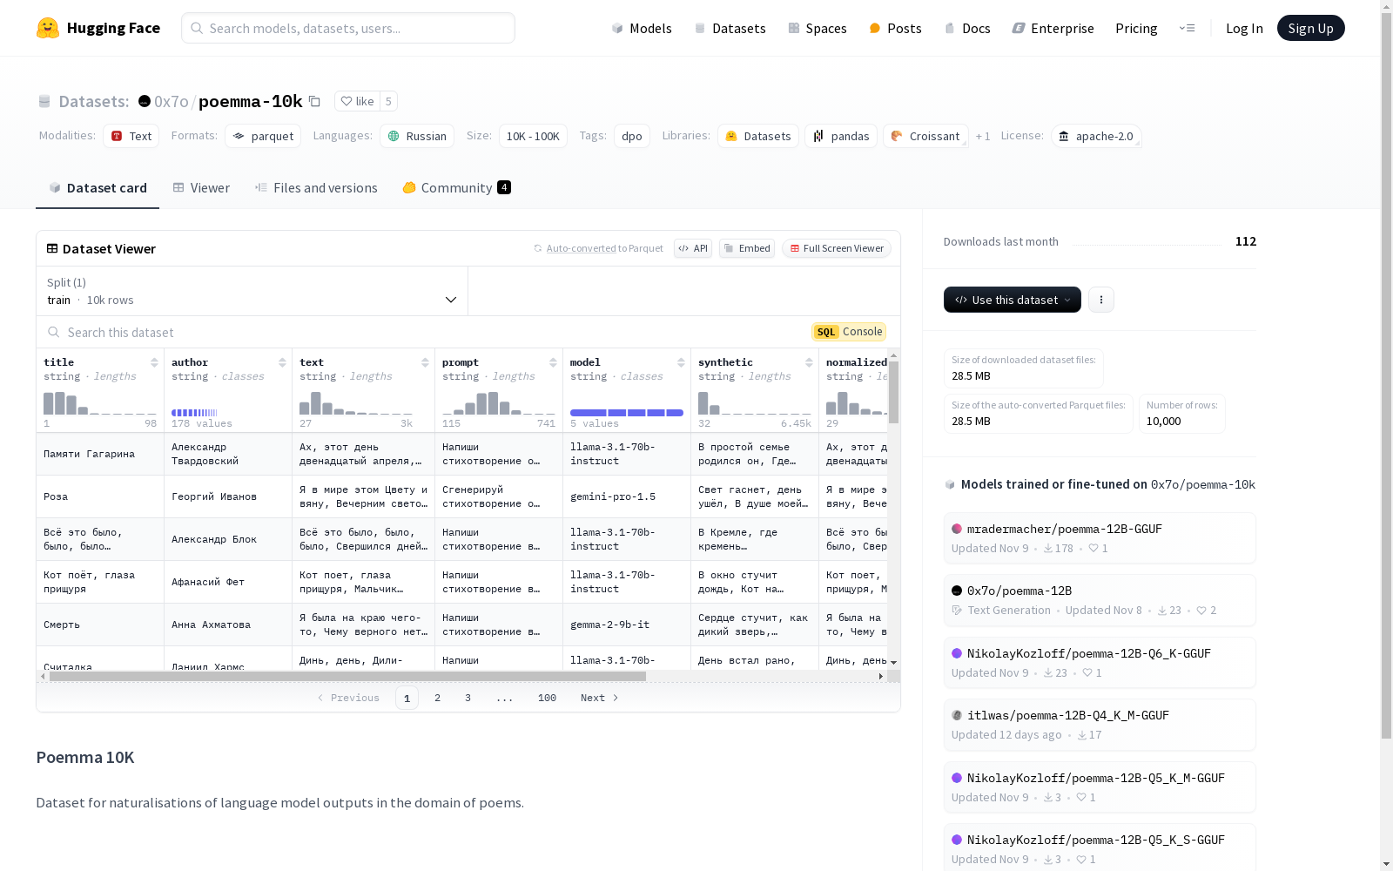Click the Text modality tag
This screenshot has height=871, width=1393.
coord(131,136)
